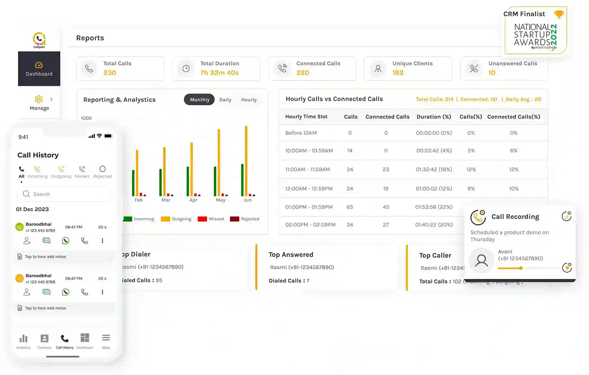Enable the Rejected calls filter
Image resolution: width=589 pixels, height=375 pixels.
102,170
